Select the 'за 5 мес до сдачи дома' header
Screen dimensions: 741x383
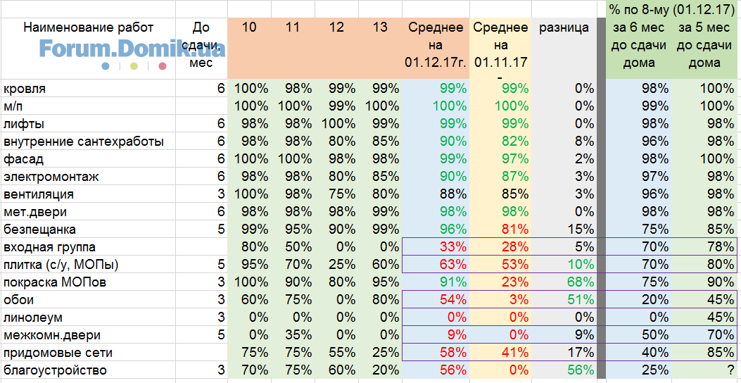coord(704,45)
